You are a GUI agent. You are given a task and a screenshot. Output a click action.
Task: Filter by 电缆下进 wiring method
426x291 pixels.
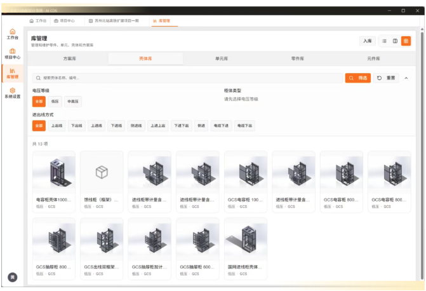(x=221, y=126)
